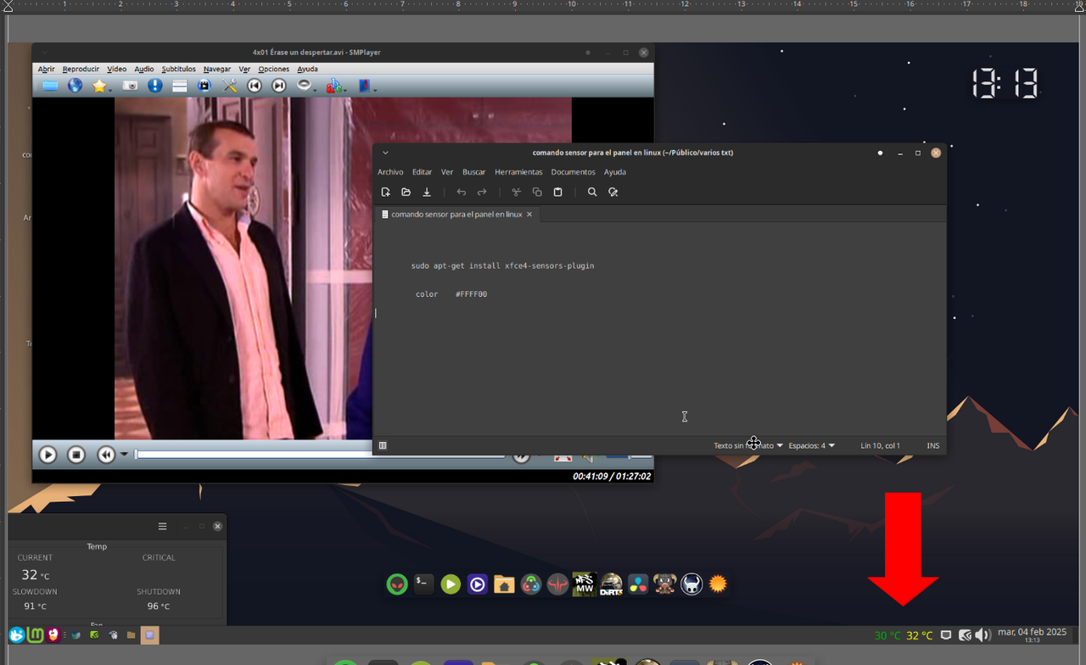The image size is (1086, 665).
Task: Launch DiRT 3 from the dock
Action: pos(611,584)
